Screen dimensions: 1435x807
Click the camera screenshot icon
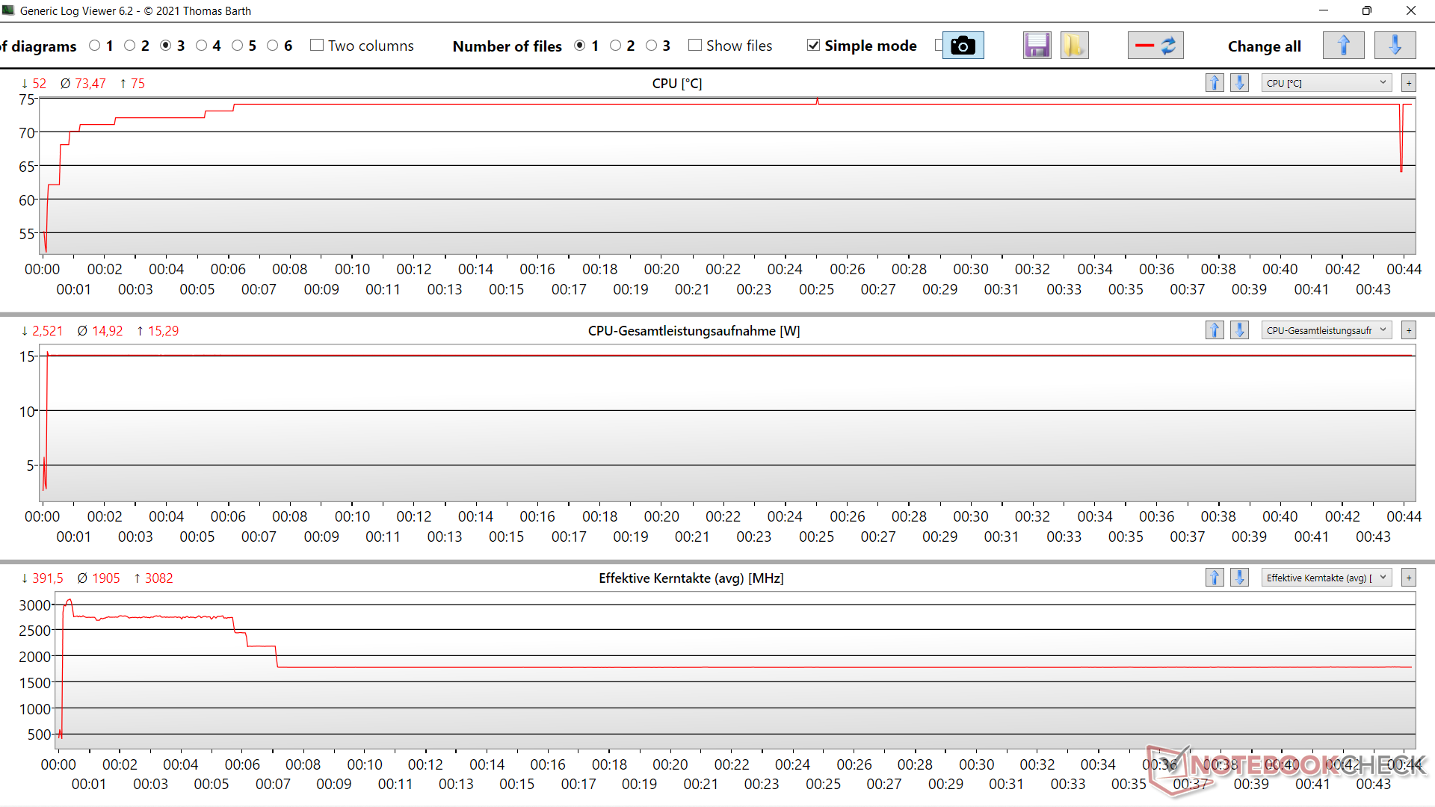[963, 46]
